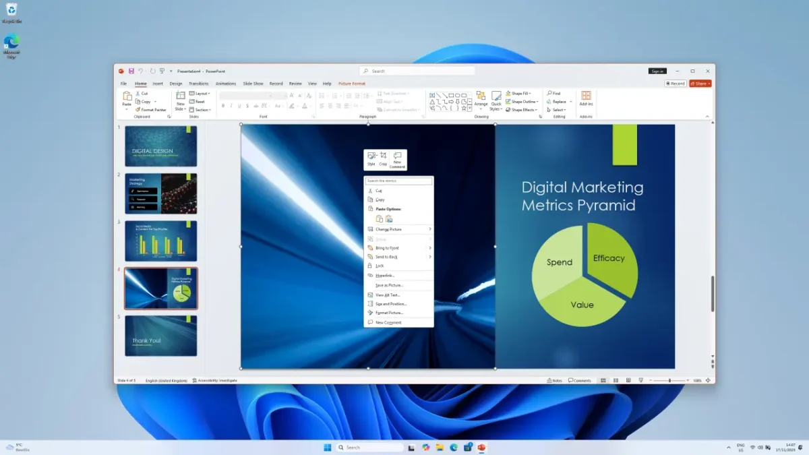
Task: Click the Sign in button
Action: [657, 71]
